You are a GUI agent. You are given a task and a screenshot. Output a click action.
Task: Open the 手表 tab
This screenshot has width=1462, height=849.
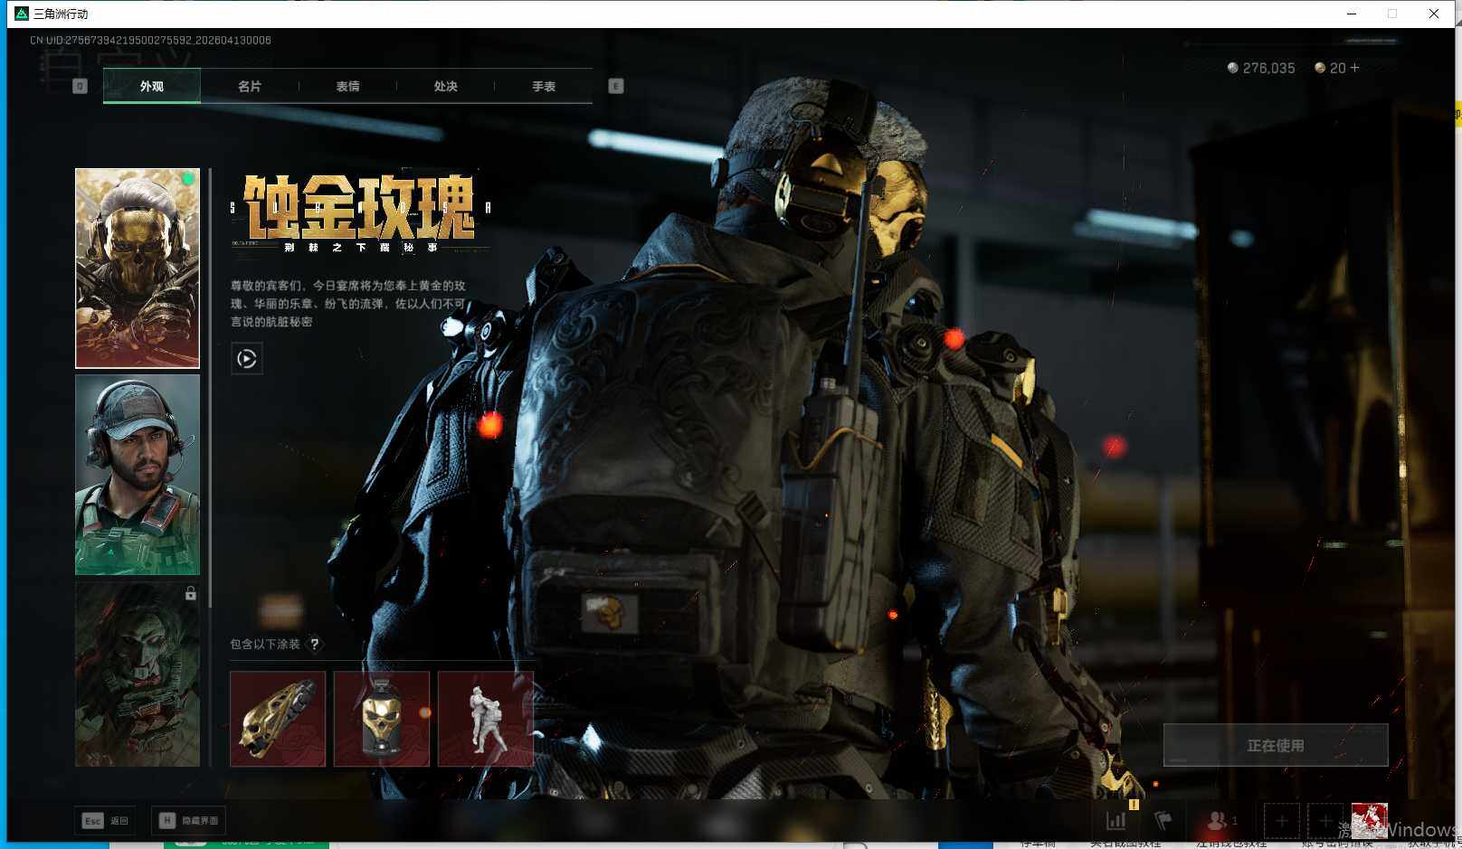point(544,86)
